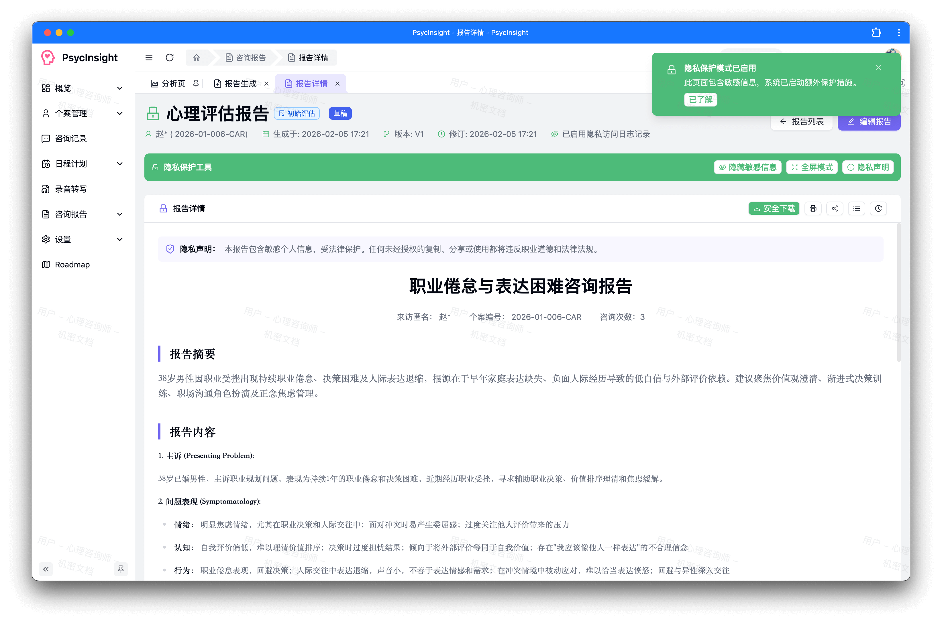Screen dimensions: 942x623
Task: Click the hamburger menu icon
Action: coord(149,58)
